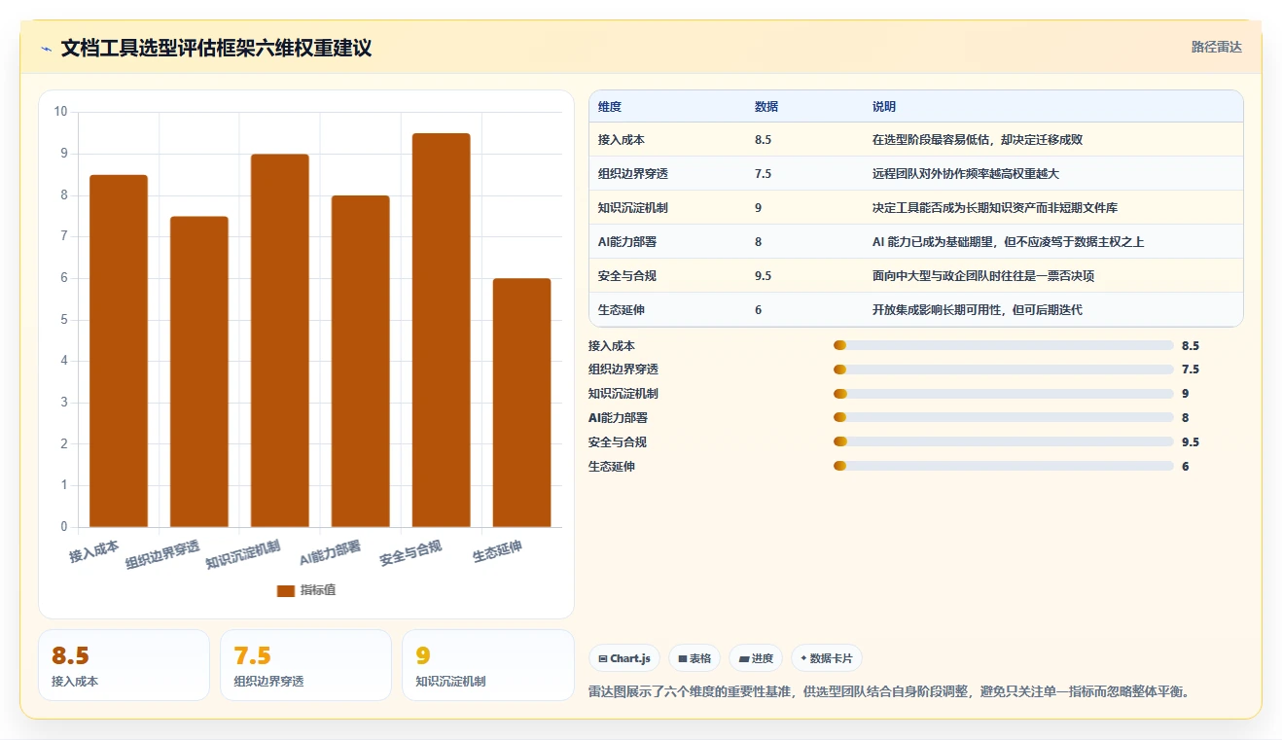Click the page title 文档工具选型评估框架六维权重建议

point(216,48)
